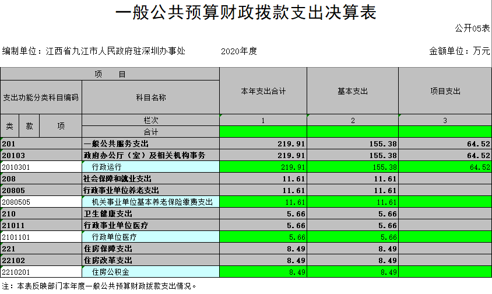The image size is (492, 294).
Task: Select the 卫生健康支出 category cell
Action: pyautogui.click(x=150, y=213)
